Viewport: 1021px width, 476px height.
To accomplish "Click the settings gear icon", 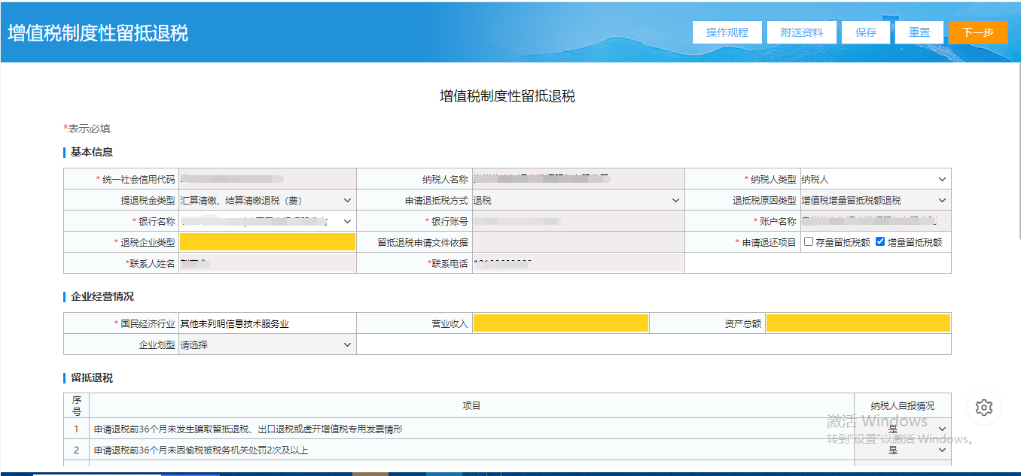I will point(984,408).
